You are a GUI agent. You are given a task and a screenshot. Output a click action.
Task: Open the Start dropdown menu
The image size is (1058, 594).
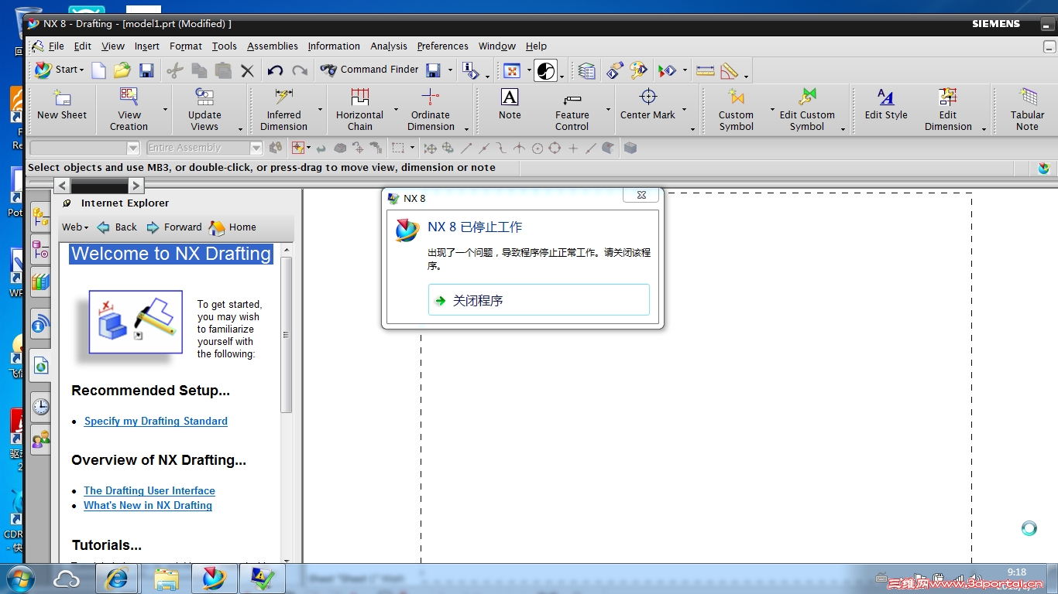(60, 70)
